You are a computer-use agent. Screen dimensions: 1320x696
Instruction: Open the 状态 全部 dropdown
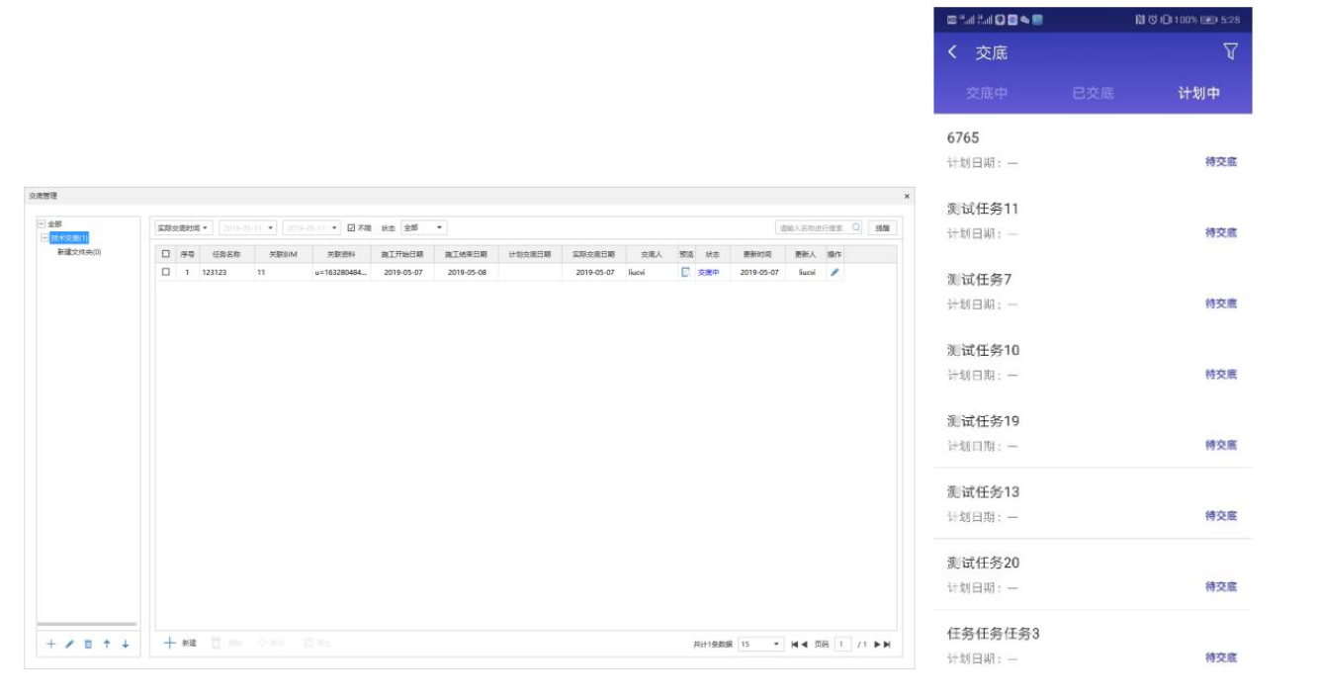(x=423, y=227)
